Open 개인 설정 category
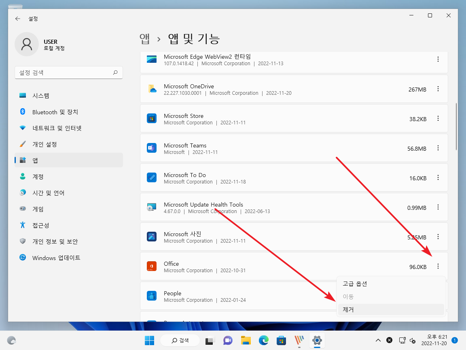 [x=69, y=144]
